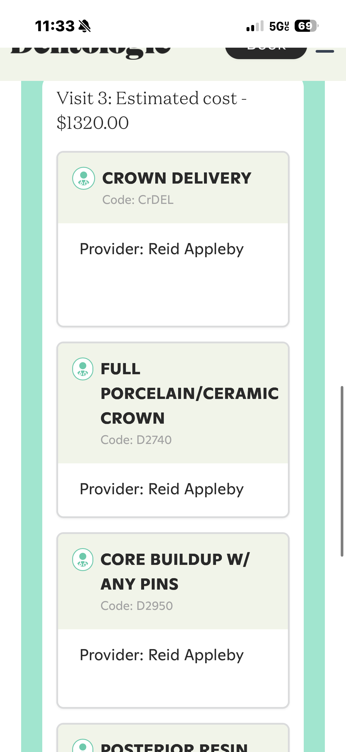Screen dimensions: 346x752
Task: Select the Crown Delivery heading
Action: (177, 178)
